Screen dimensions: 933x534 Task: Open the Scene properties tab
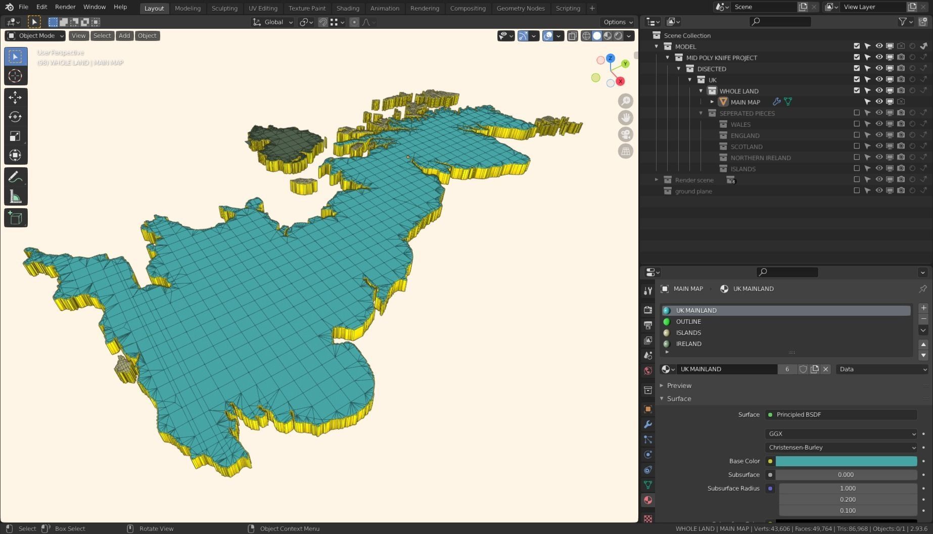tap(648, 355)
